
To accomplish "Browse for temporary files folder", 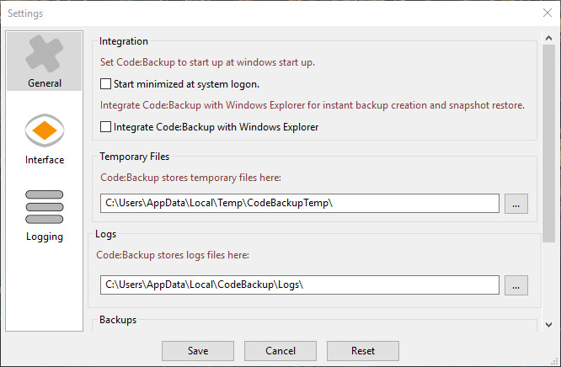I will click(x=516, y=204).
